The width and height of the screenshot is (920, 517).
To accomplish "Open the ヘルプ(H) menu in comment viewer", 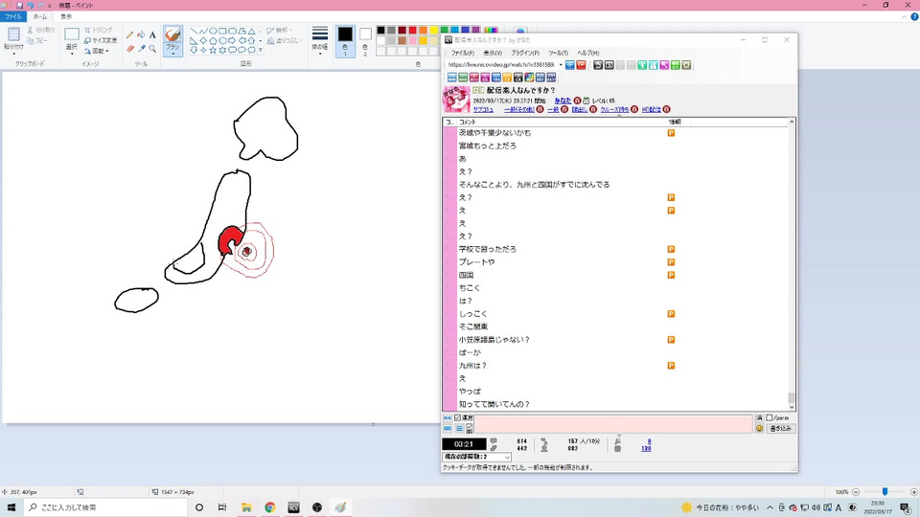I will pos(587,53).
